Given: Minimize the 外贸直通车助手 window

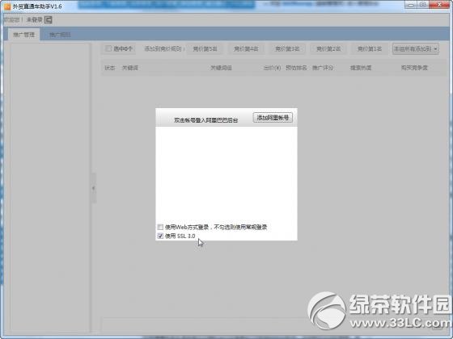Looking at the screenshot, I should point(411,5).
